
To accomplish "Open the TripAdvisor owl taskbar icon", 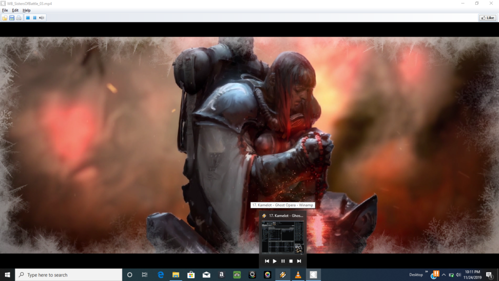I will tap(237, 275).
